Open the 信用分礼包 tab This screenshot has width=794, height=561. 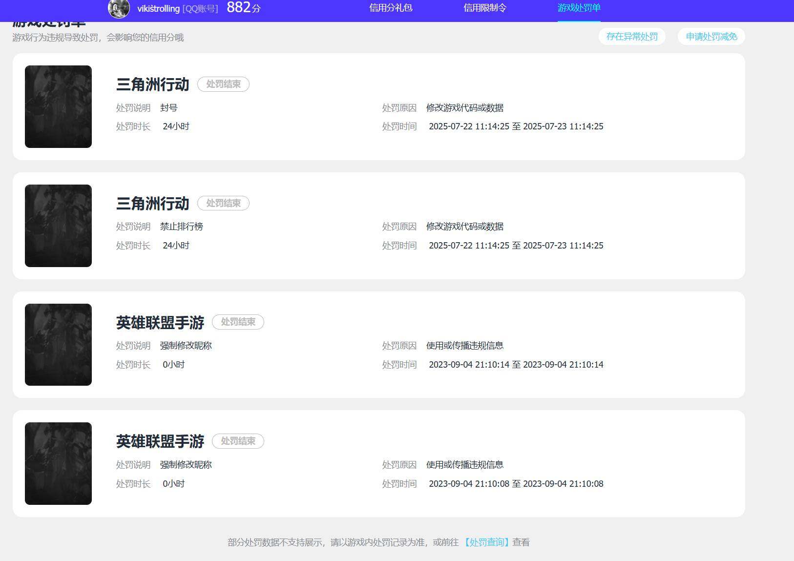pyautogui.click(x=391, y=8)
